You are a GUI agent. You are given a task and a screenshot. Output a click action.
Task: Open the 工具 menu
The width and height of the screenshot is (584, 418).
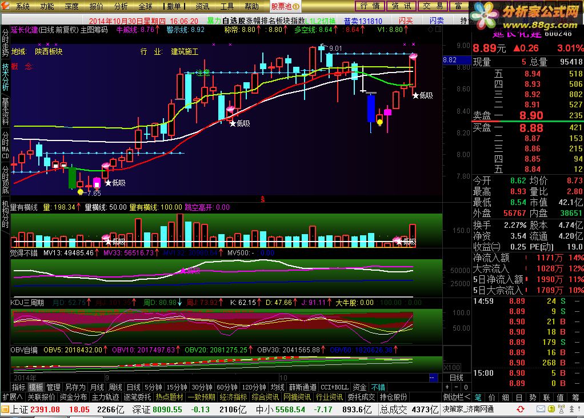(227, 6)
